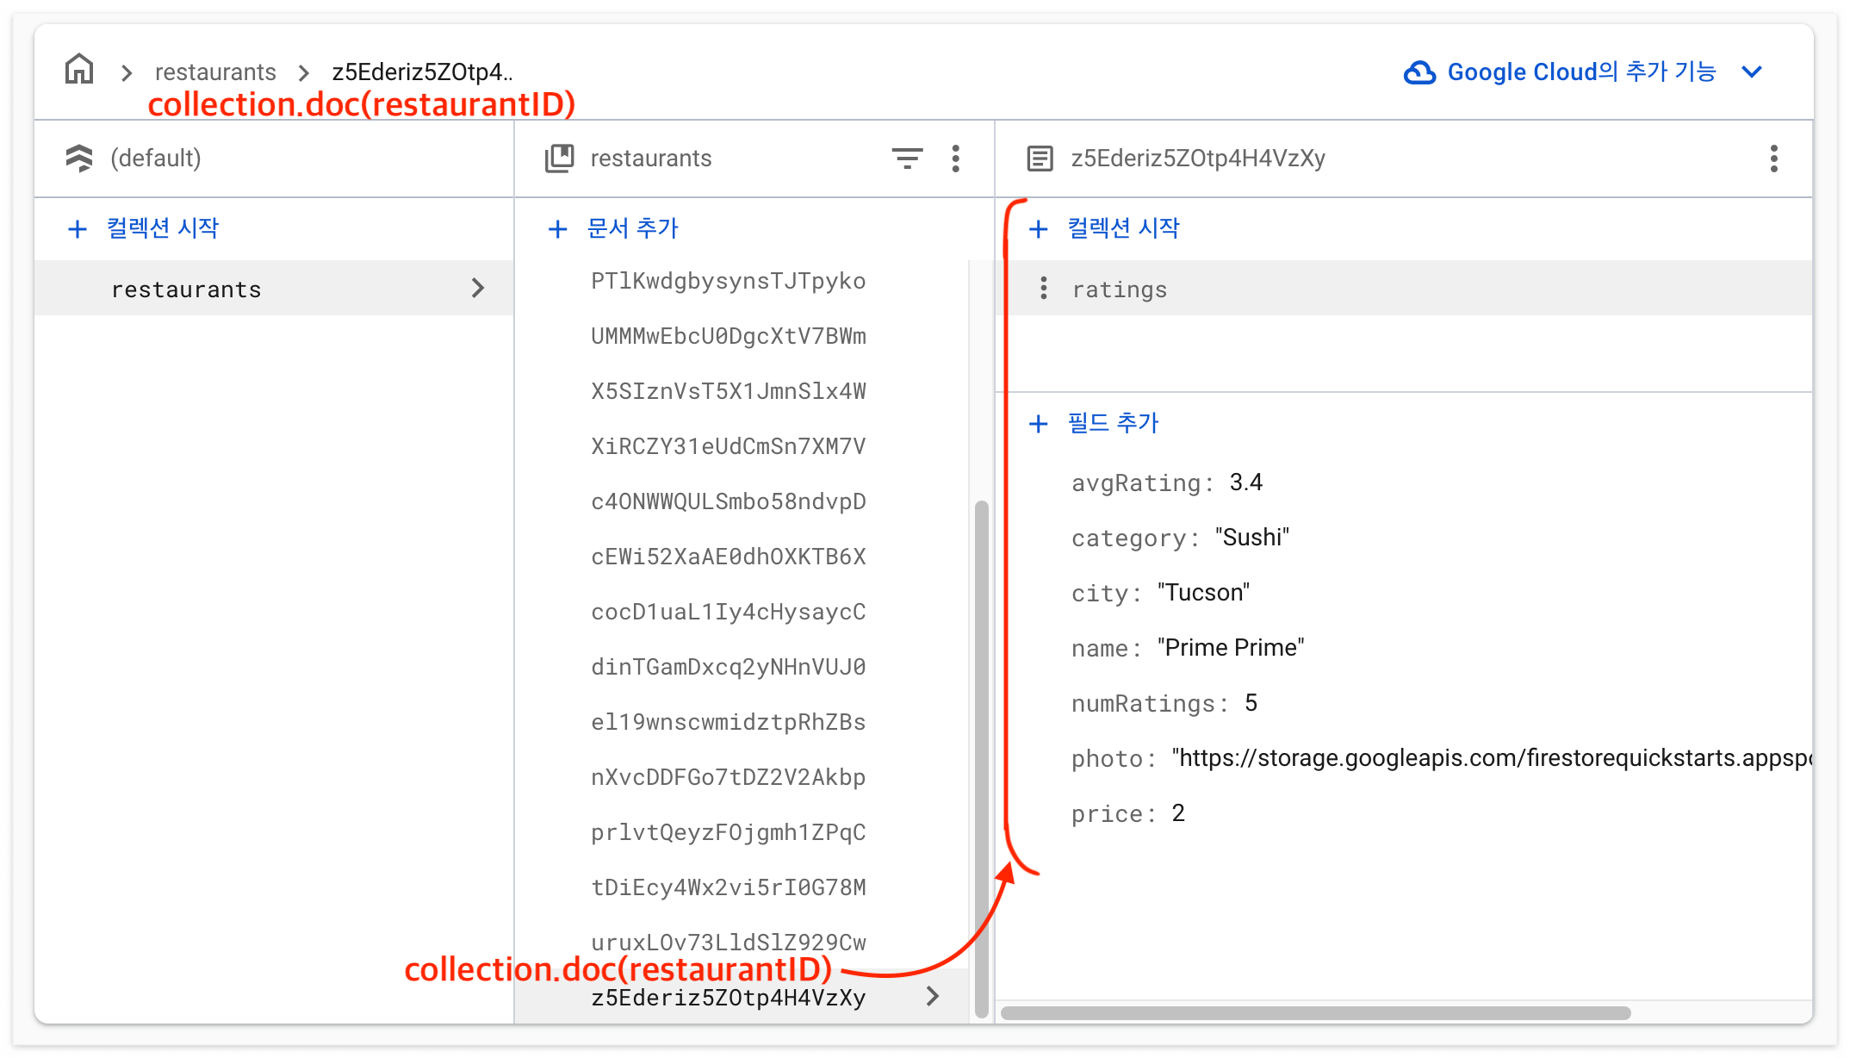Viewport: 1850px width, 1058px height.
Task: Click the restaurants collection icon in header
Action: coord(559,159)
